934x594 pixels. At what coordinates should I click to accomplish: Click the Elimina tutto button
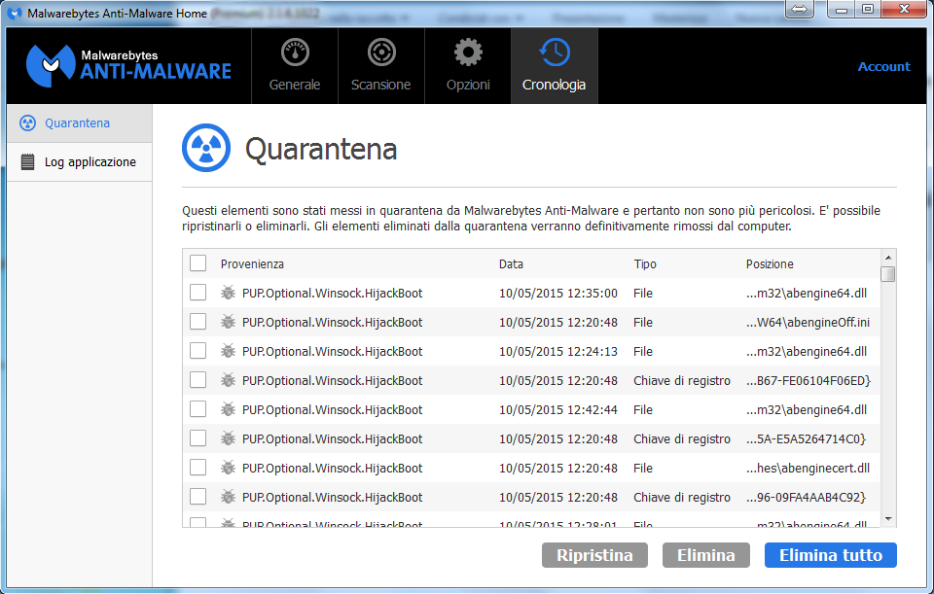pyautogui.click(x=830, y=555)
